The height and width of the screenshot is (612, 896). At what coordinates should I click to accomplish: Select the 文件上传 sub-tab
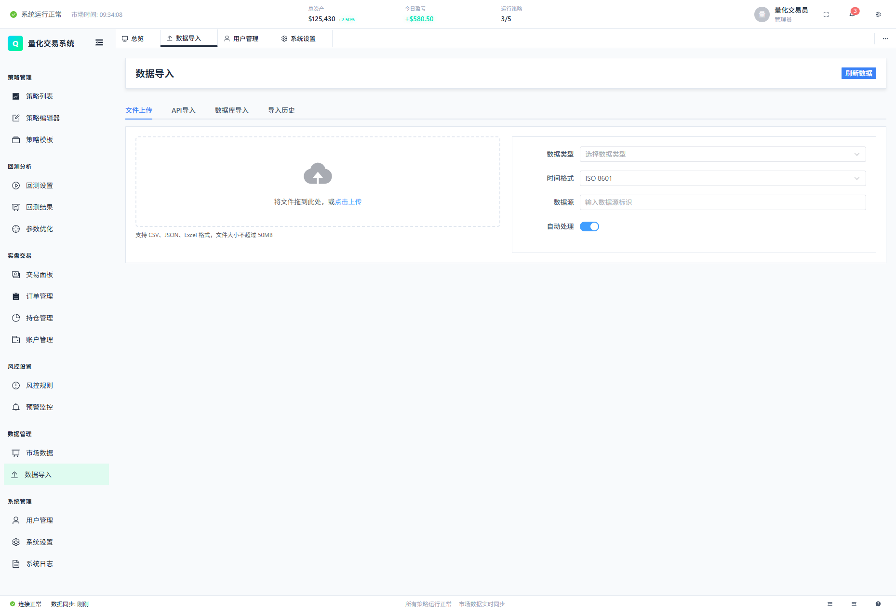[x=139, y=110]
